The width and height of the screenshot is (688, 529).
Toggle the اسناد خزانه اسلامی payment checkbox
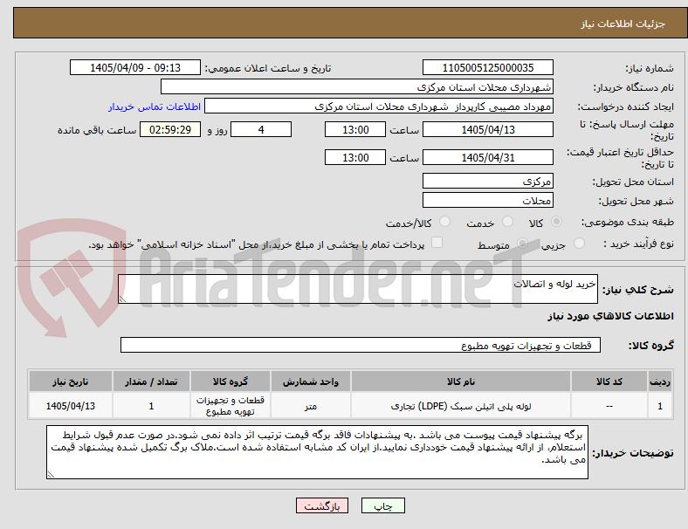(437, 243)
